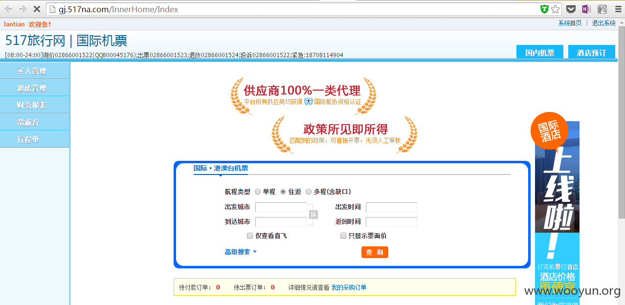Click the 出发时间 date field
The width and height of the screenshot is (625, 305).
[391, 207]
